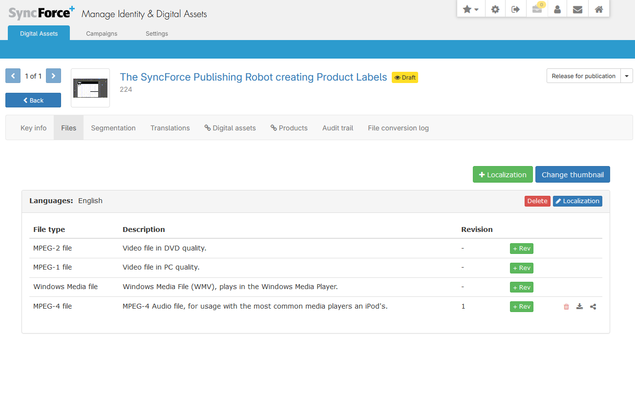Viewport: 635px width, 397px height.
Task: Select the 'MPEG-1 file' cell
Action: pos(52,267)
